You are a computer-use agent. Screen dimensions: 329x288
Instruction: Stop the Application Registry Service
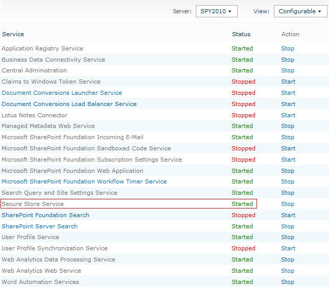tap(288, 48)
